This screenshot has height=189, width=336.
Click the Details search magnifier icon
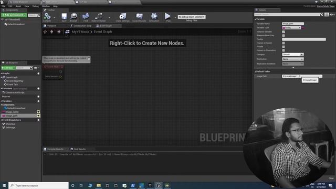321,15
